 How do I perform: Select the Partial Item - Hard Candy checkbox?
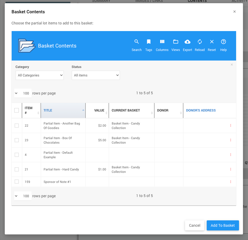(17, 169)
